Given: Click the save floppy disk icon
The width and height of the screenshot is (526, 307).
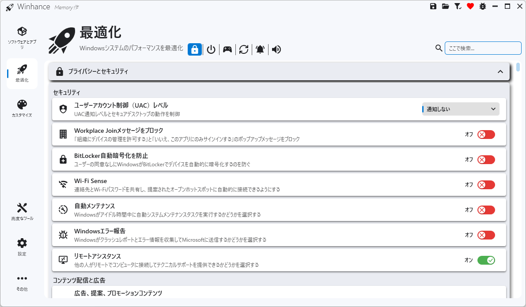Looking at the screenshot, I should pyautogui.click(x=433, y=7).
